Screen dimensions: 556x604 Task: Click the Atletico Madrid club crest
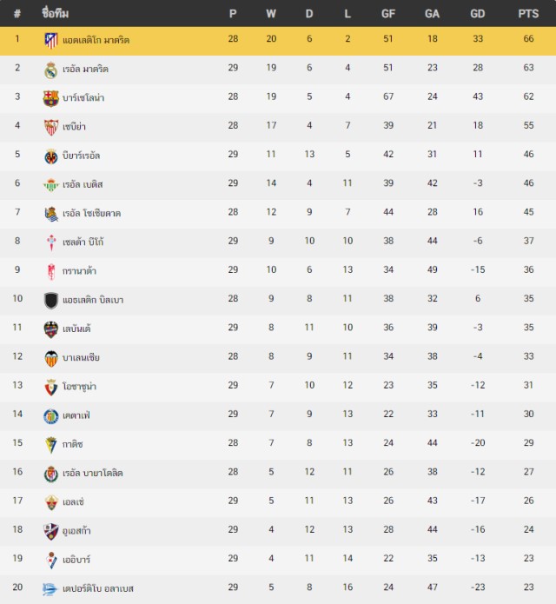coord(51,40)
